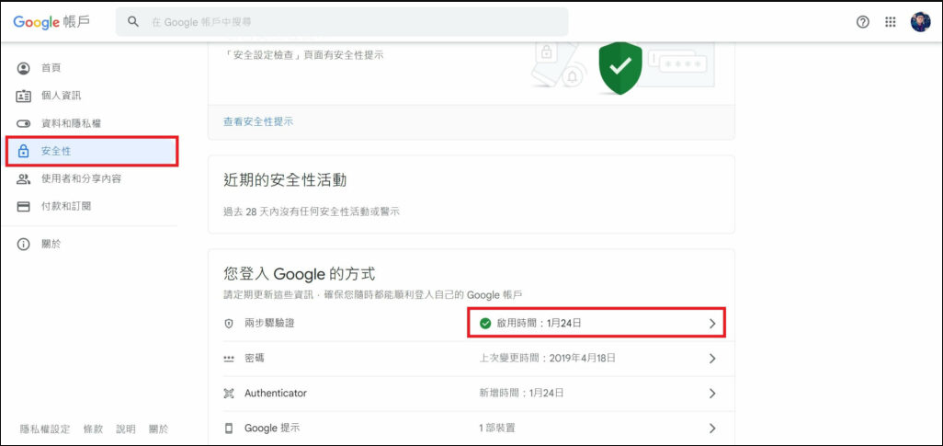
Task: Click the 安全性 lock icon
Action: coord(24,151)
